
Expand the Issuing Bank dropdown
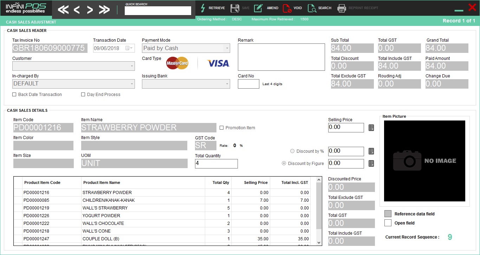(227, 84)
